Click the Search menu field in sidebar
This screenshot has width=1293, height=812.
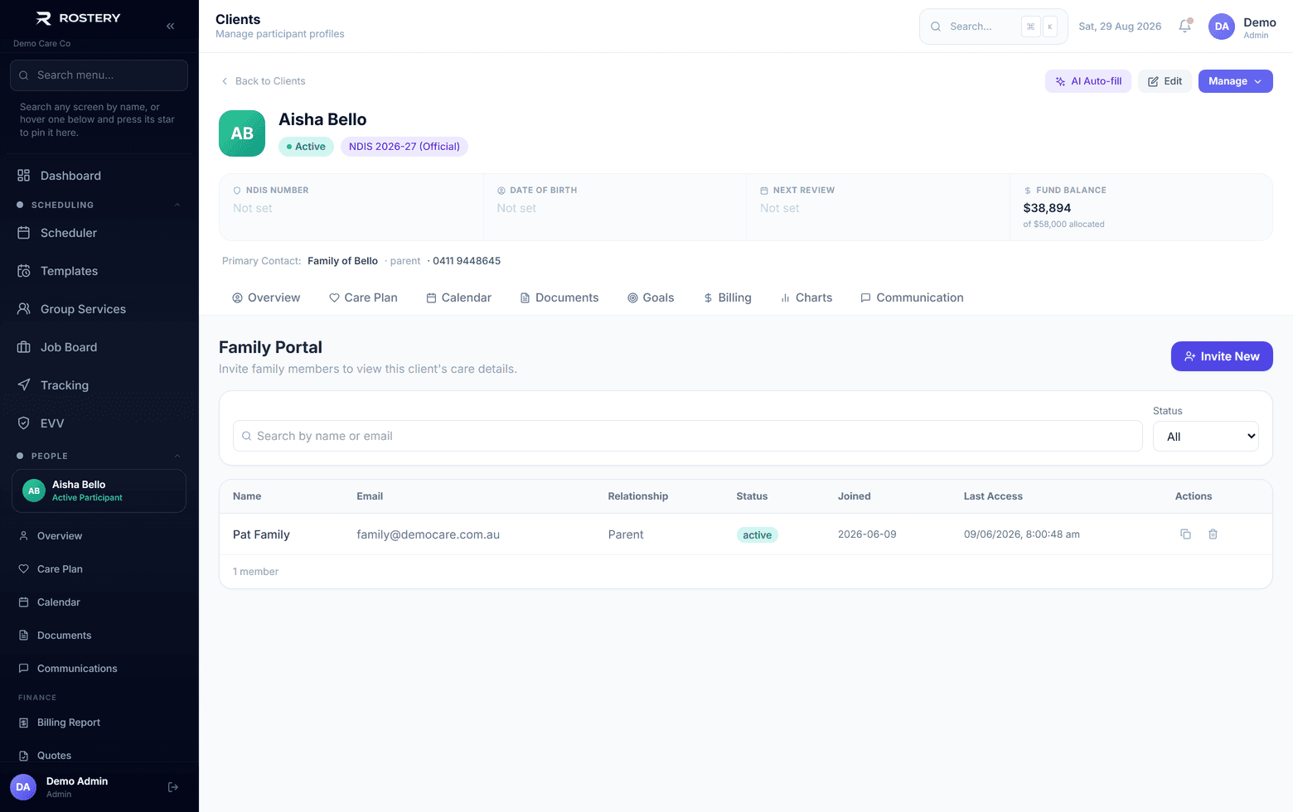tap(99, 75)
